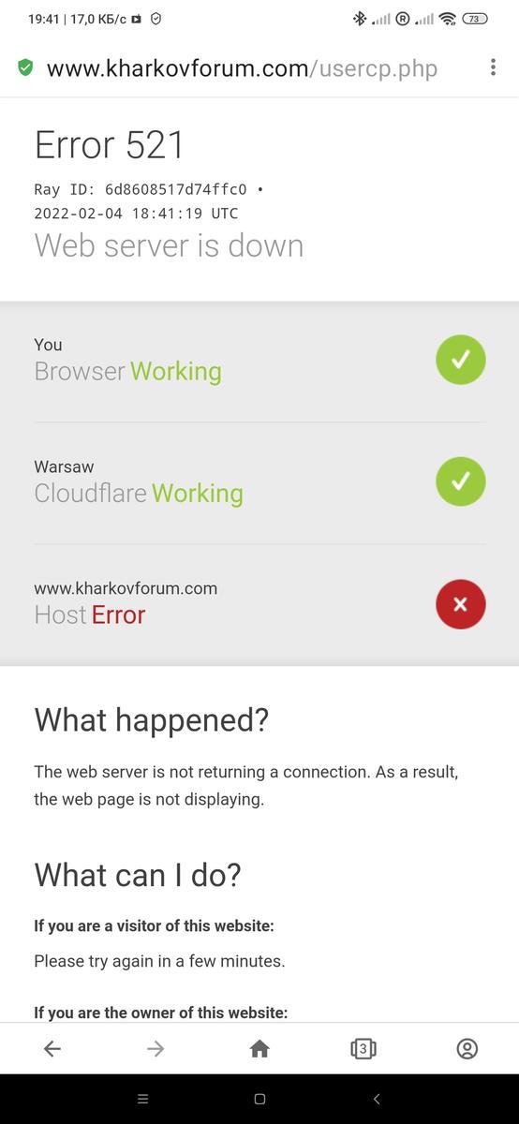Tap the Error 521 heading
The image size is (519, 1124).
[x=110, y=145]
